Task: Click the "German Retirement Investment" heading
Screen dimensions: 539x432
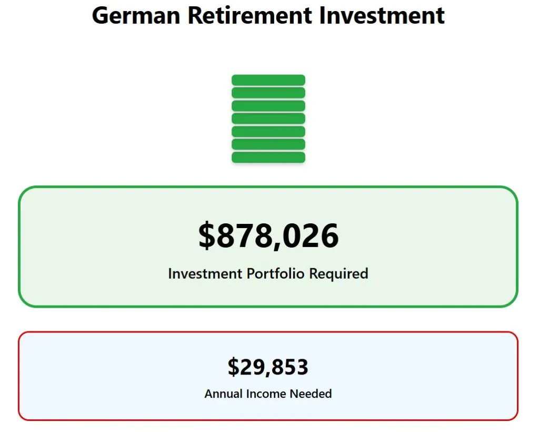Action: [x=268, y=15]
